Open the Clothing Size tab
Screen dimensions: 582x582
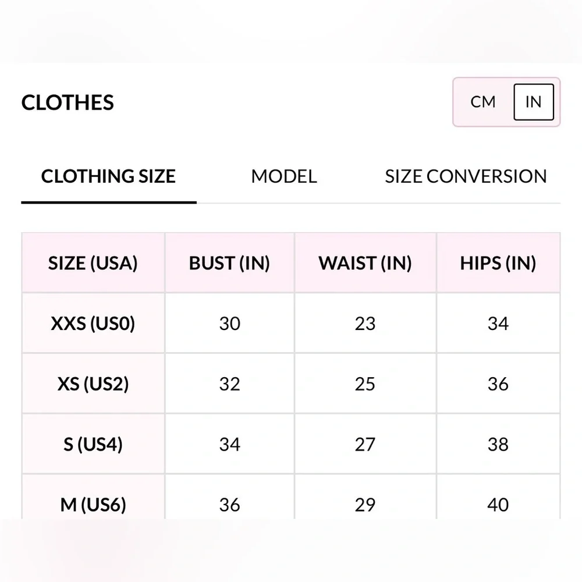coord(108,176)
